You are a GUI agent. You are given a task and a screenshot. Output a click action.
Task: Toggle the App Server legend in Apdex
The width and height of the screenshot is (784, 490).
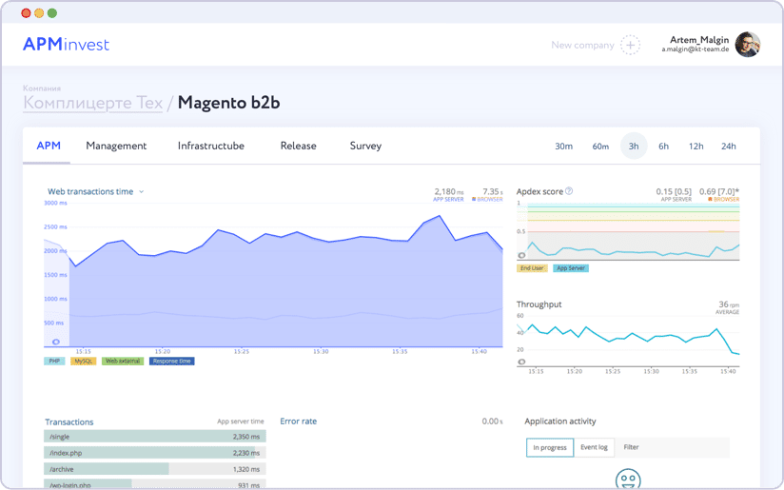click(x=571, y=268)
